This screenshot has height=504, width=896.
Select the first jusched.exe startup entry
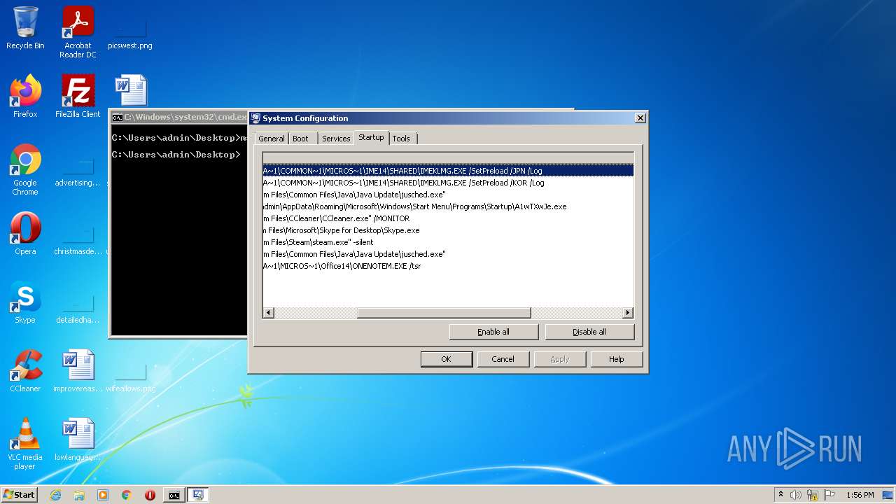[x=448, y=195]
